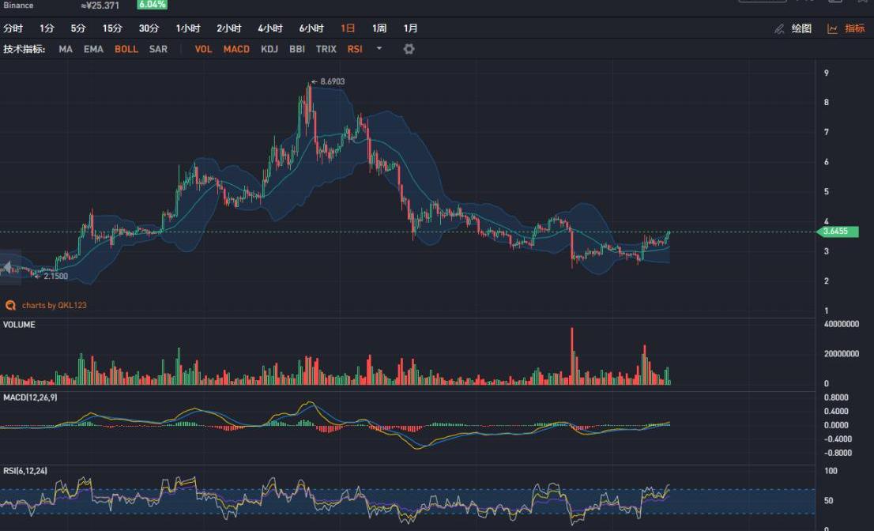This screenshot has width=874, height=531.
Task: Turn off the RSI indicator
Action: (355, 49)
